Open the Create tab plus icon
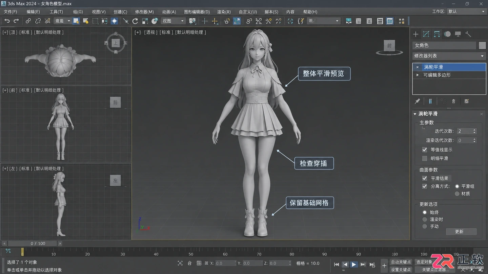The image size is (488, 274). point(415,34)
